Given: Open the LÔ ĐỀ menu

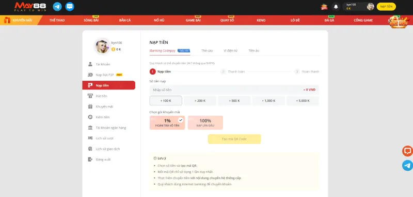Looking at the screenshot, I should [x=295, y=20].
